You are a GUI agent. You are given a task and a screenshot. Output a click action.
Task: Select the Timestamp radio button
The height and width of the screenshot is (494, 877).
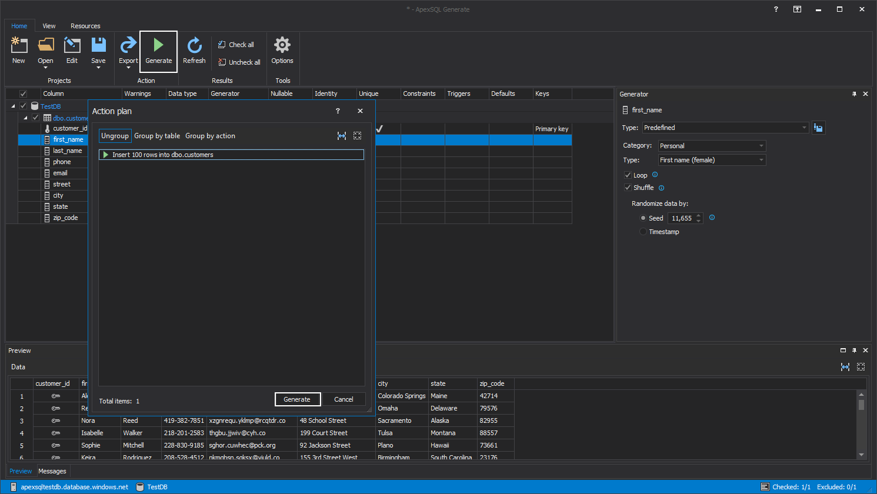642,231
